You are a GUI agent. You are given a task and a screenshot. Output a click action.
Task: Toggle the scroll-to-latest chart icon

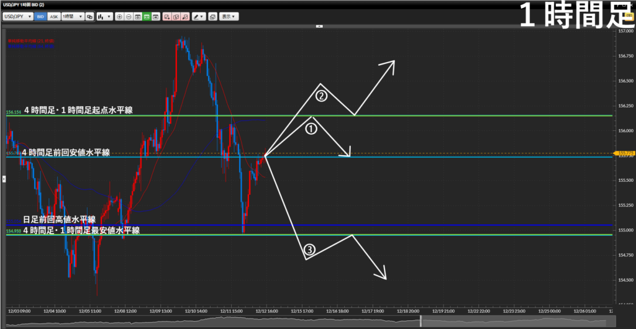pos(155,16)
